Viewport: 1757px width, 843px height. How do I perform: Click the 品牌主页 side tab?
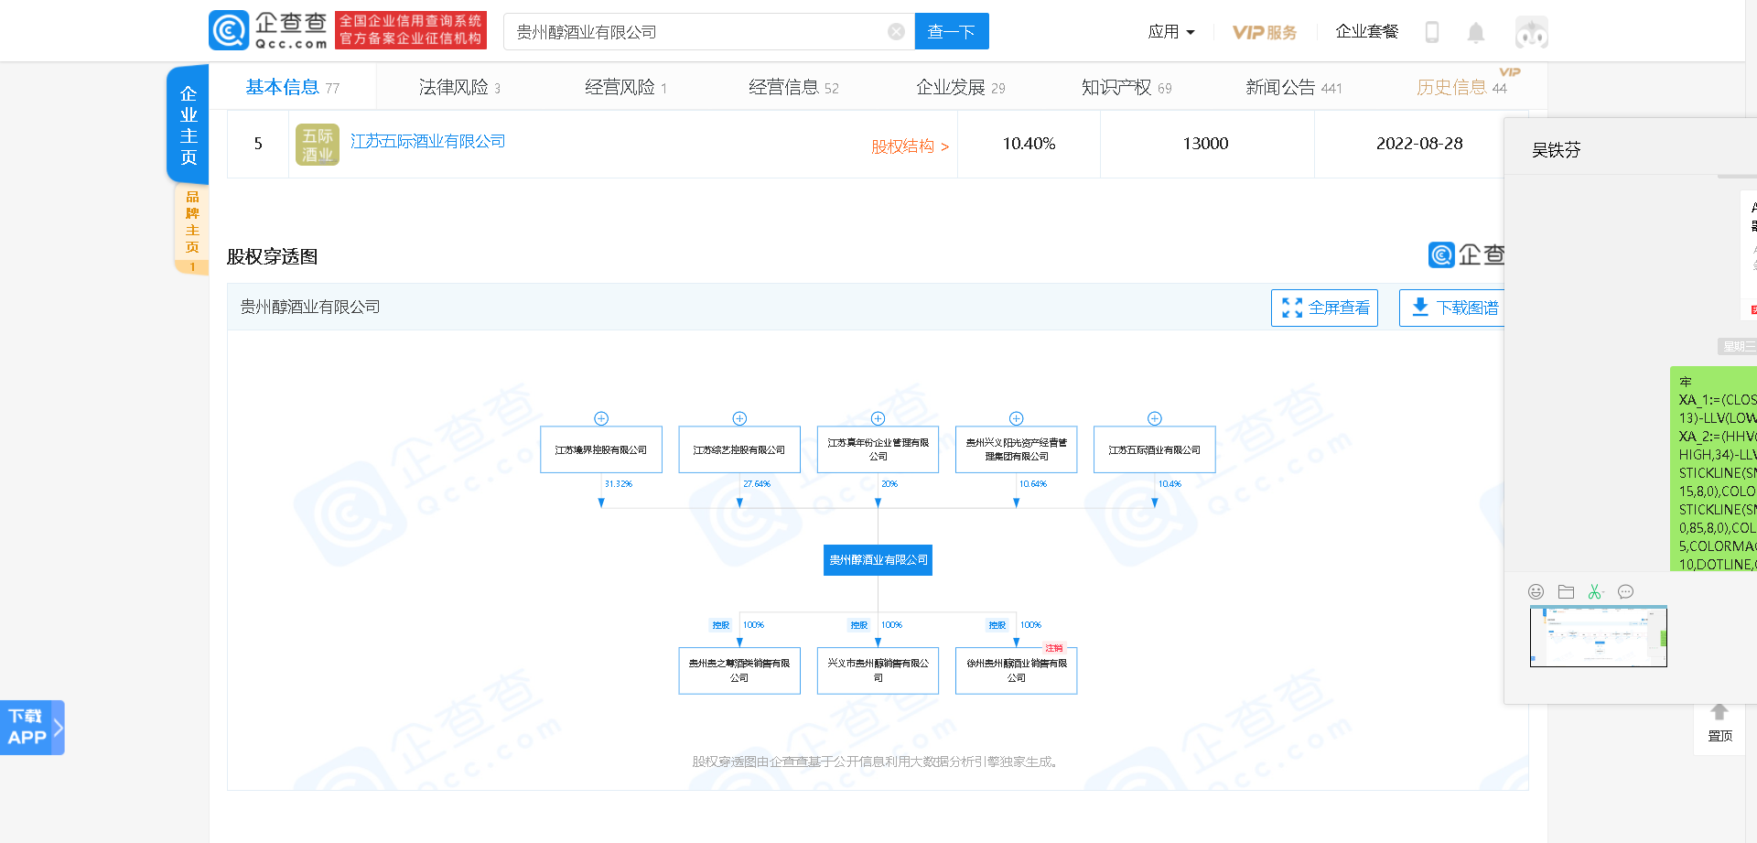point(192,228)
